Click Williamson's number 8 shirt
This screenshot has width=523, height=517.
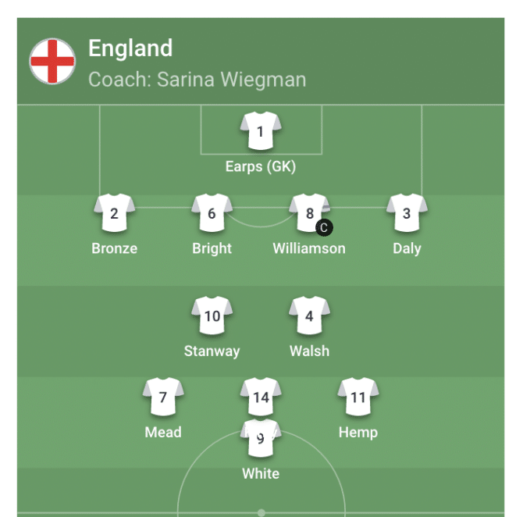309,212
